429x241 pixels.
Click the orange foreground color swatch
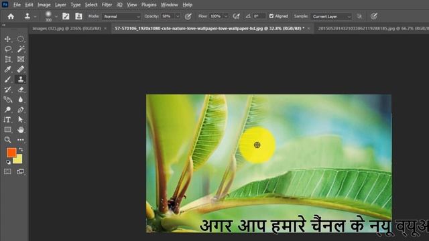pyautogui.click(x=11, y=153)
